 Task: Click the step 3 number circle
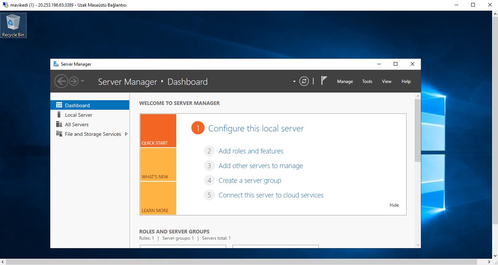pyautogui.click(x=209, y=166)
